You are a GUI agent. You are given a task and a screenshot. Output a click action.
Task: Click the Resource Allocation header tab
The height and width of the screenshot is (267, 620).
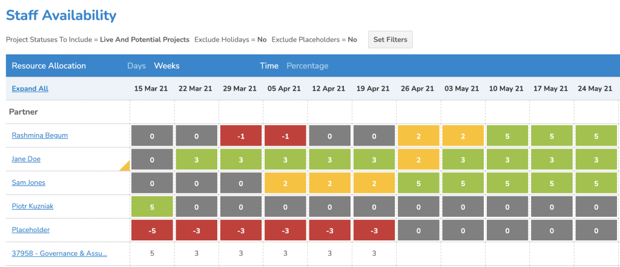[49, 66]
